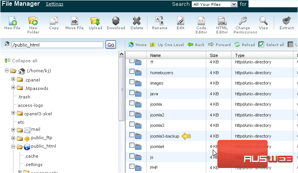The height and width of the screenshot is (173, 298).
Task: Sort files by the Name column header
Action: pos(156,55)
